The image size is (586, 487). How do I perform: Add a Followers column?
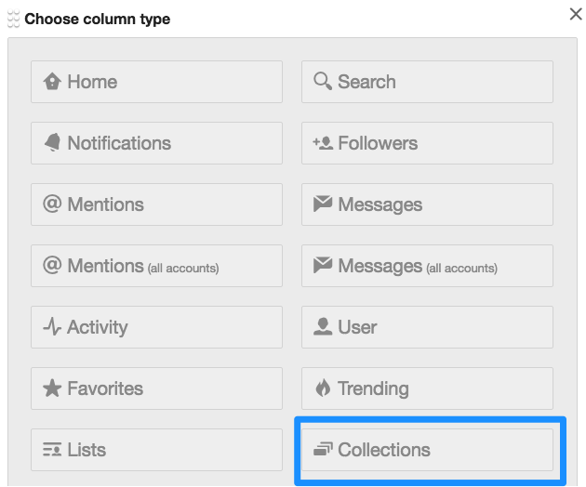point(427,143)
